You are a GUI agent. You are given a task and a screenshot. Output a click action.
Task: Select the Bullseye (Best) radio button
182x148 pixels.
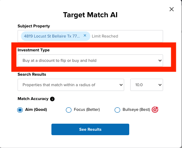[x=117, y=110]
